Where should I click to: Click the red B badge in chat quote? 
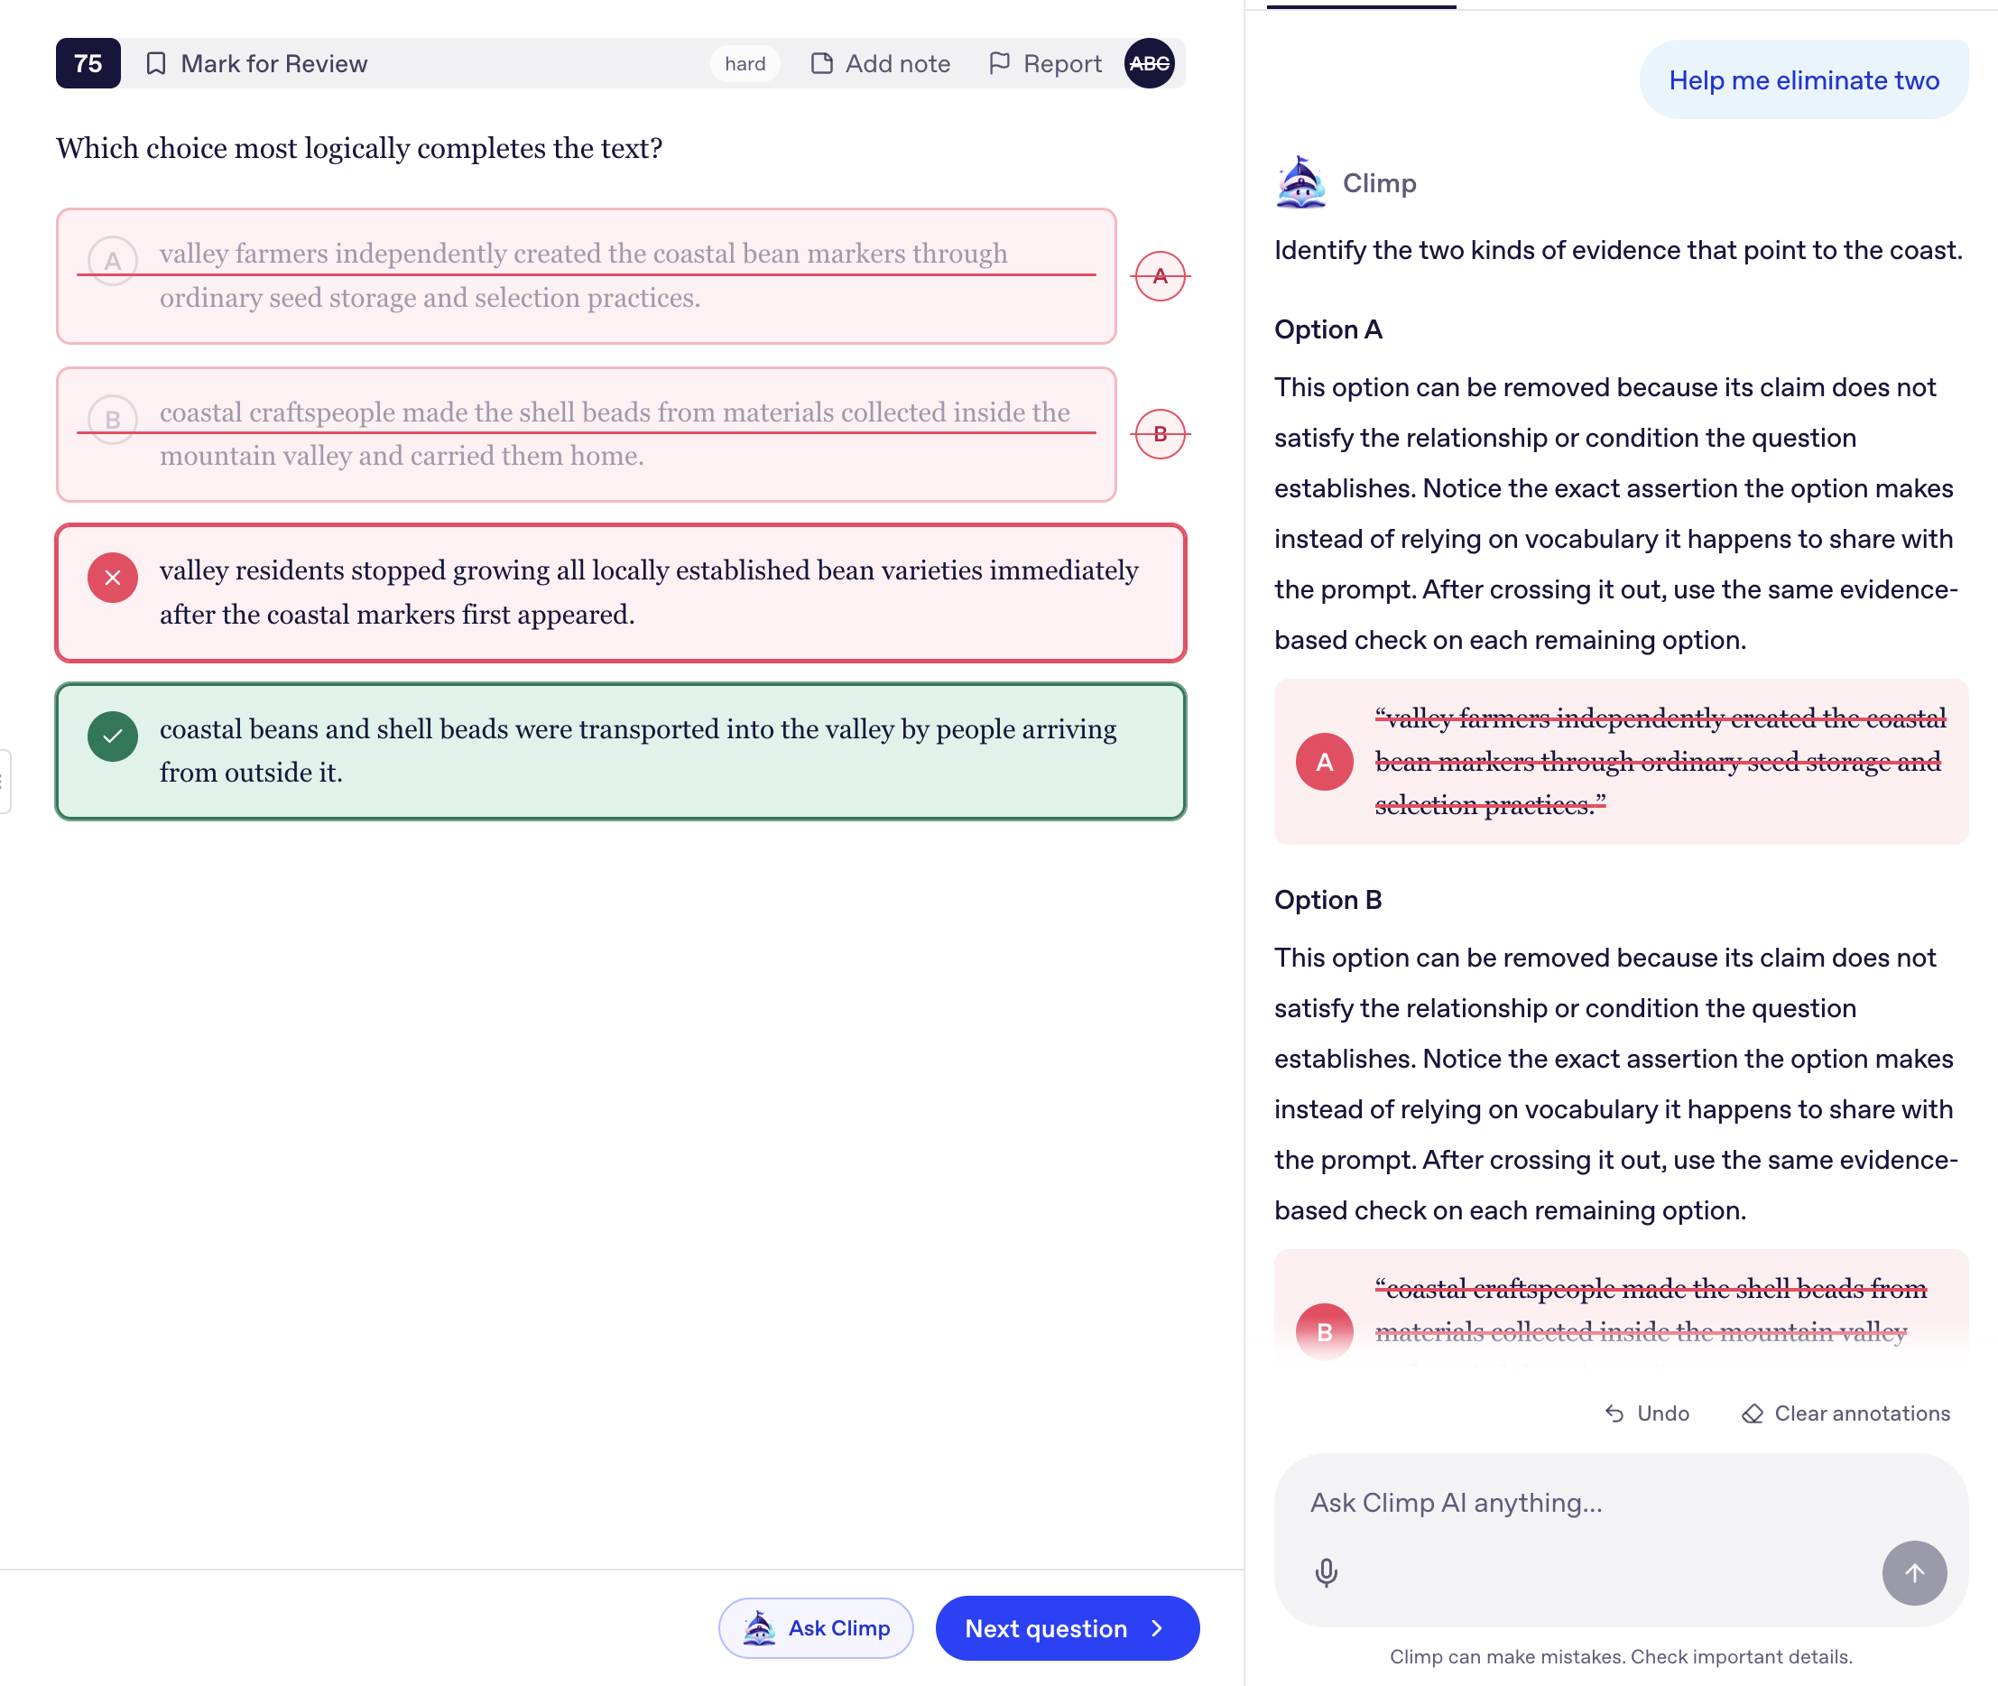(1323, 1331)
